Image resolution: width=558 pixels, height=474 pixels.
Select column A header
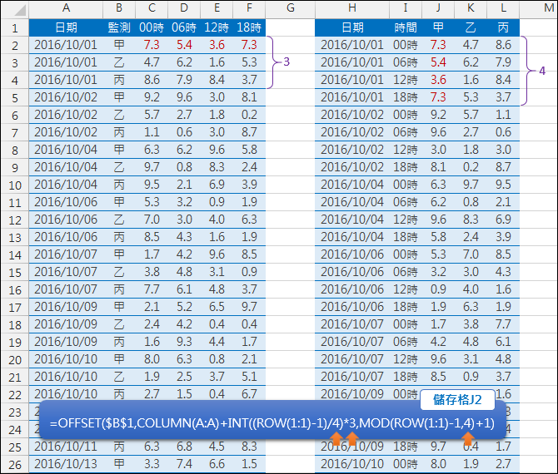[x=66, y=9]
